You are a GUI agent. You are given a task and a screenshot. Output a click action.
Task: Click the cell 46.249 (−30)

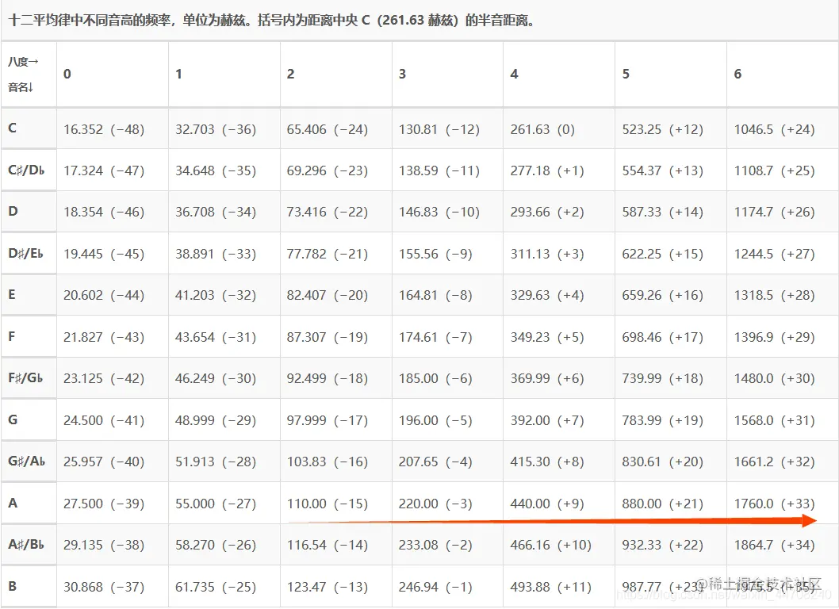[224, 377]
